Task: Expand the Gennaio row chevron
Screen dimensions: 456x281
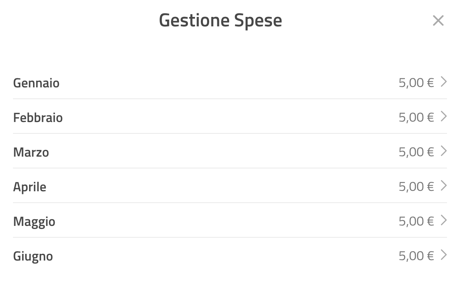Action: tap(443, 82)
